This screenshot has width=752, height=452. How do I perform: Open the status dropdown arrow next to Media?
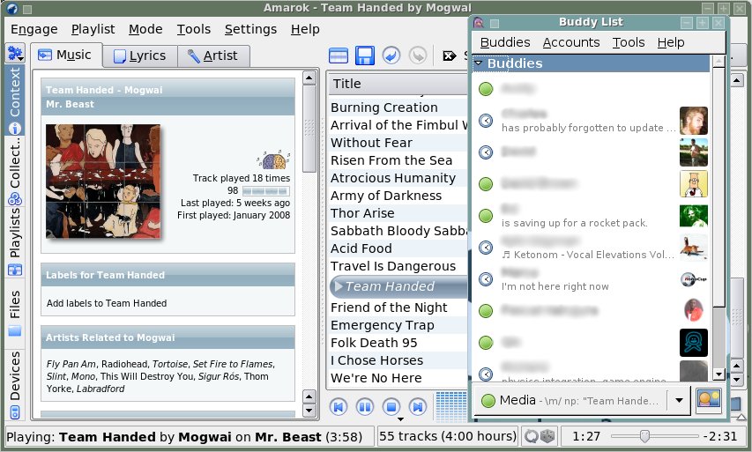coord(679,400)
